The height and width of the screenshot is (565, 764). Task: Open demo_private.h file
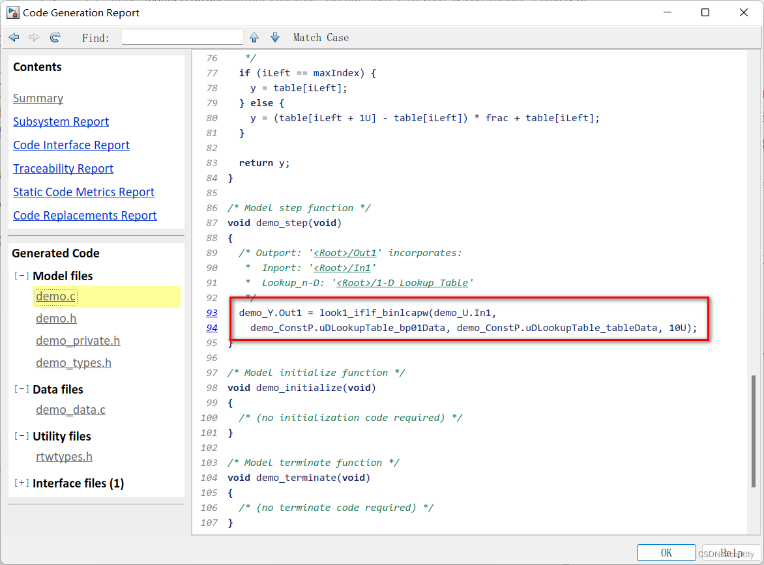pos(78,341)
